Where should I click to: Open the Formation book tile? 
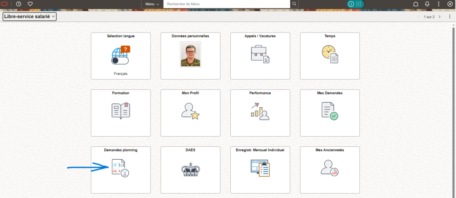(121, 112)
